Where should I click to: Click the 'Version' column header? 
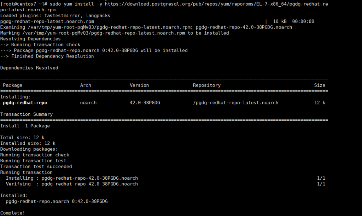point(139,85)
